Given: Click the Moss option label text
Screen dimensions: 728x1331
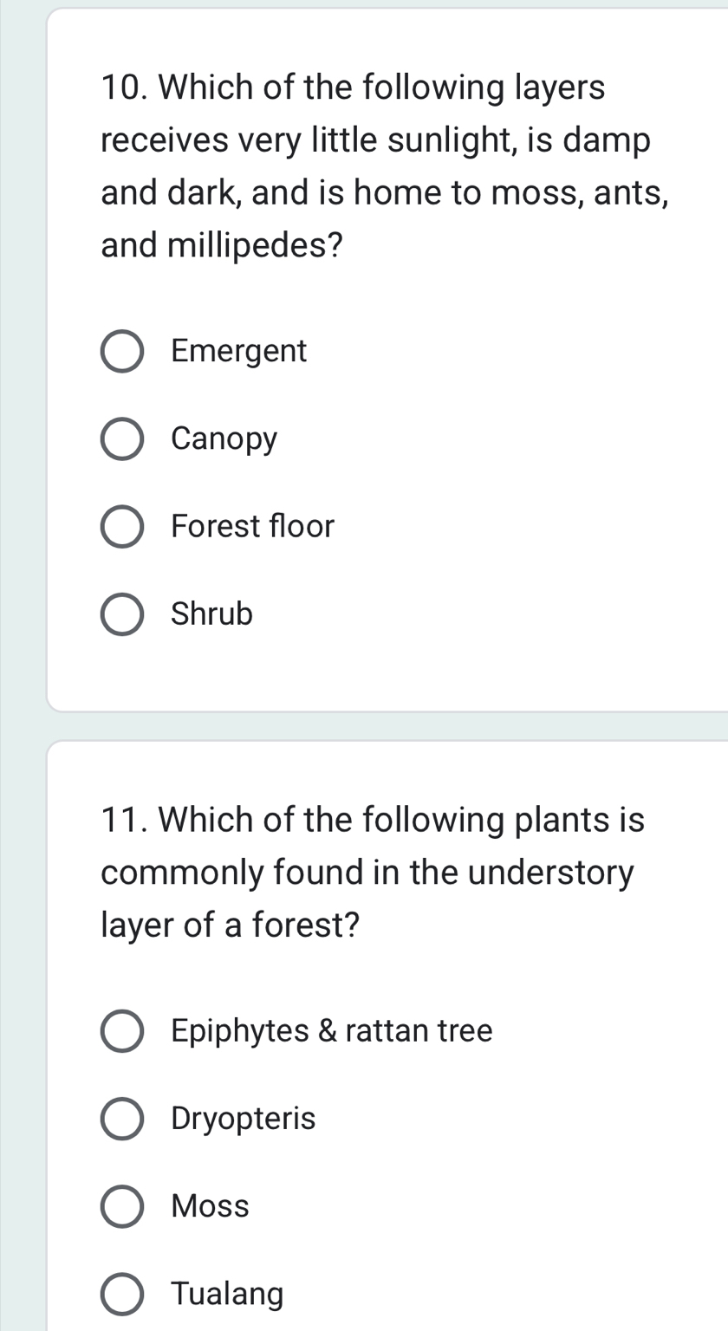Looking at the screenshot, I should (210, 1205).
